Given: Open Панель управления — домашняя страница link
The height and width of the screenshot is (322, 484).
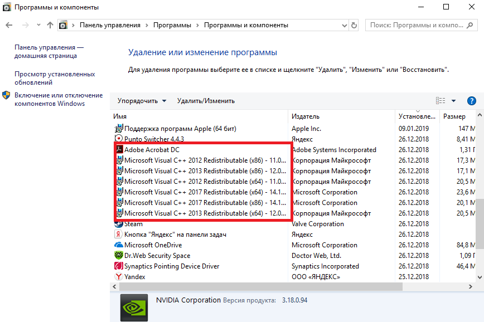Looking at the screenshot, I should tap(49, 51).
